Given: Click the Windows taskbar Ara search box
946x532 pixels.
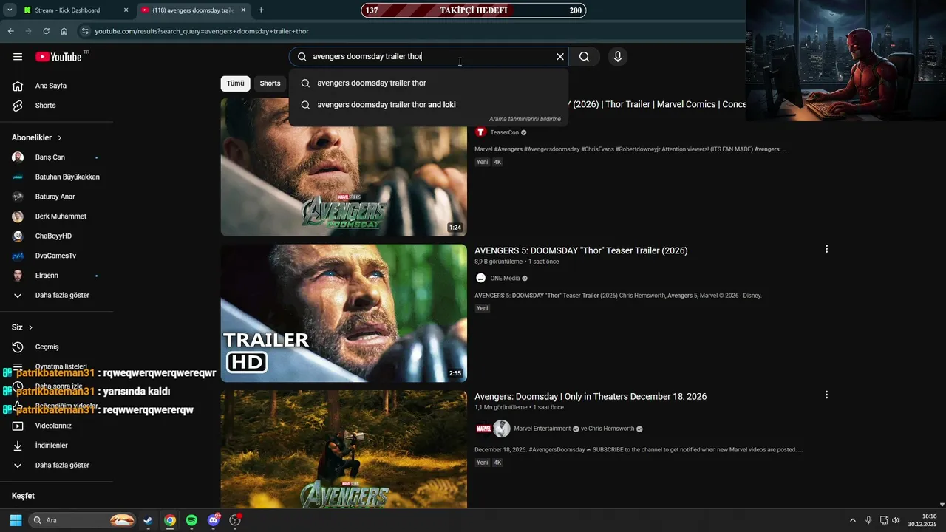Looking at the screenshot, I should [83, 520].
